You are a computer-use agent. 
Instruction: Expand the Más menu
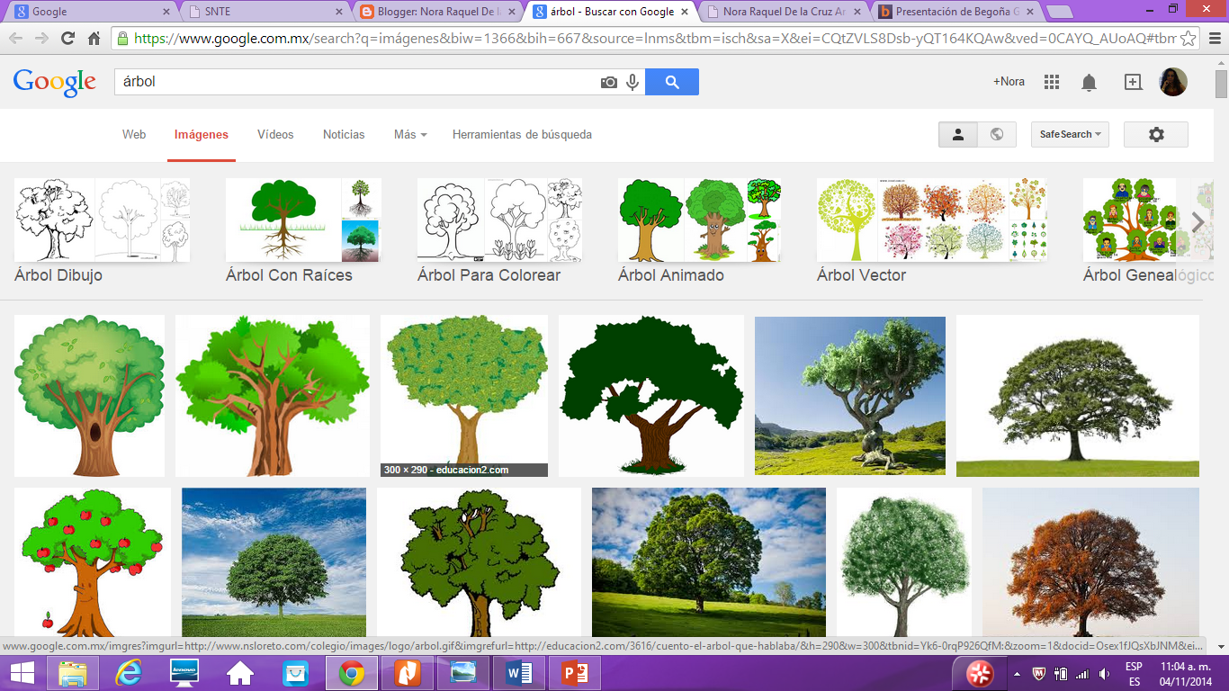[x=410, y=134]
